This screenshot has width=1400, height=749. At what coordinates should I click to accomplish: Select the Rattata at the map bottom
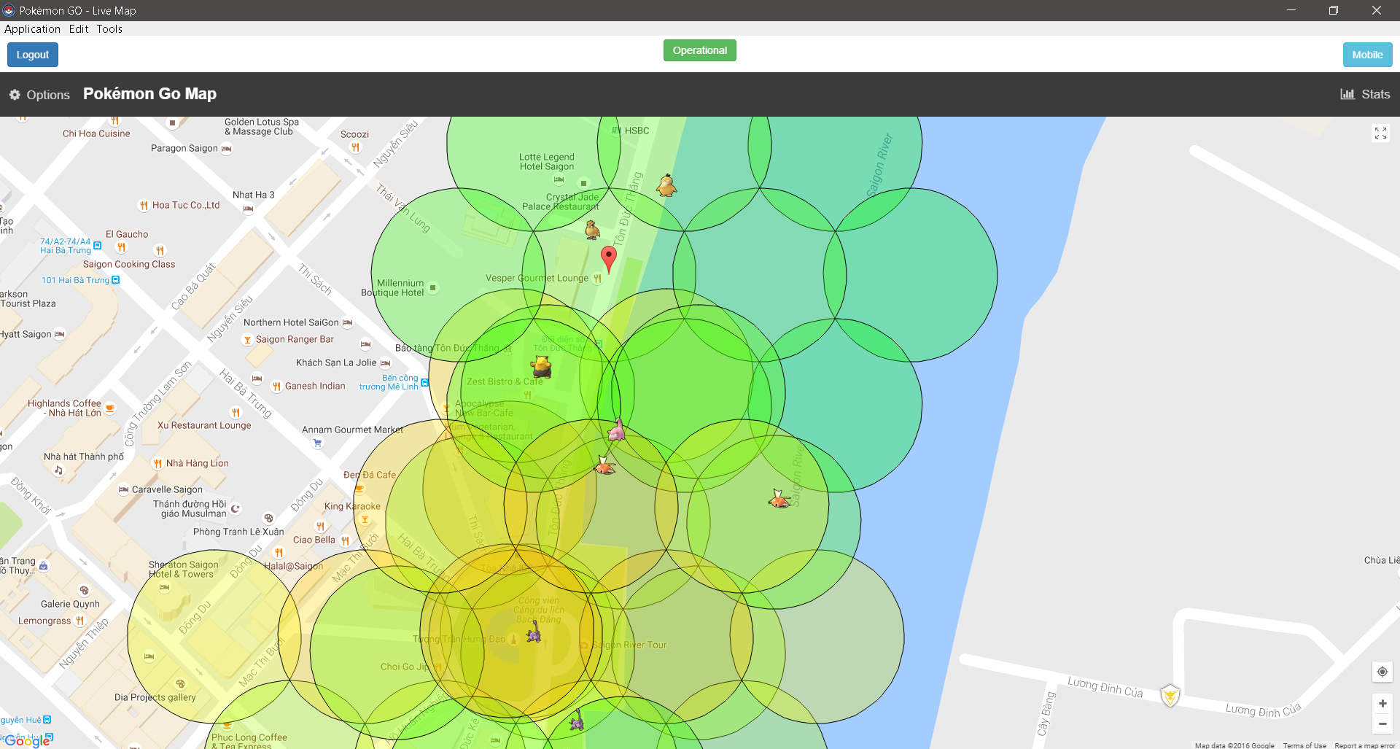point(577,720)
